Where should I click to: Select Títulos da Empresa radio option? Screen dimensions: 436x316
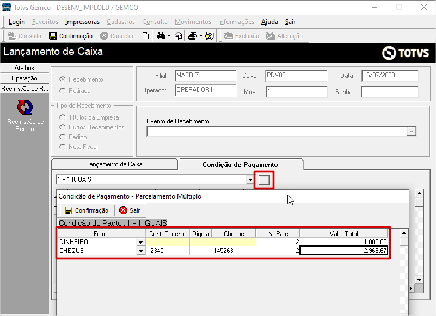(x=62, y=117)
